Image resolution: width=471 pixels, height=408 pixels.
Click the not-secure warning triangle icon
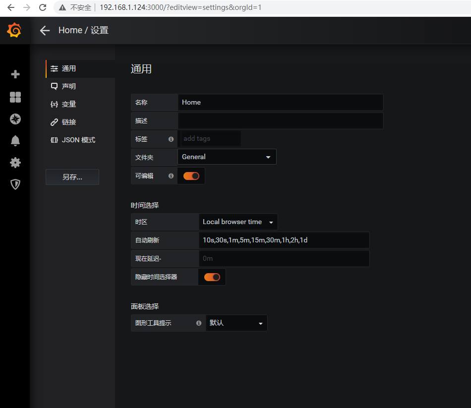click(x=62, y=7)
